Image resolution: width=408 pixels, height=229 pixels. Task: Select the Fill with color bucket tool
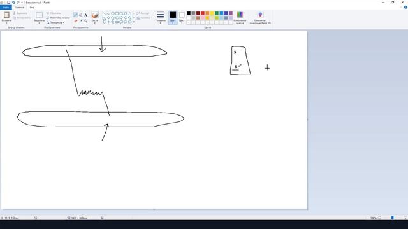click(x=81, y=15)
